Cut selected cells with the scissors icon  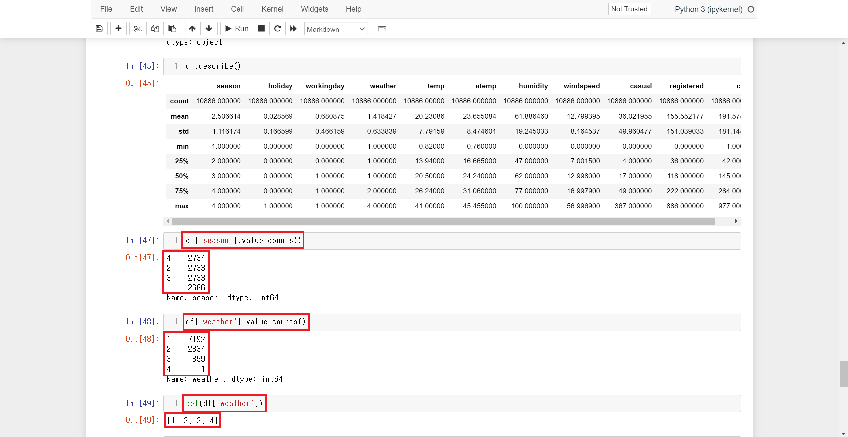pyautogui.click(x=138, y=29)
